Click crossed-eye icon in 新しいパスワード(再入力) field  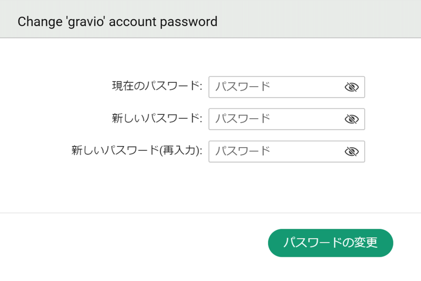[352, 152]
